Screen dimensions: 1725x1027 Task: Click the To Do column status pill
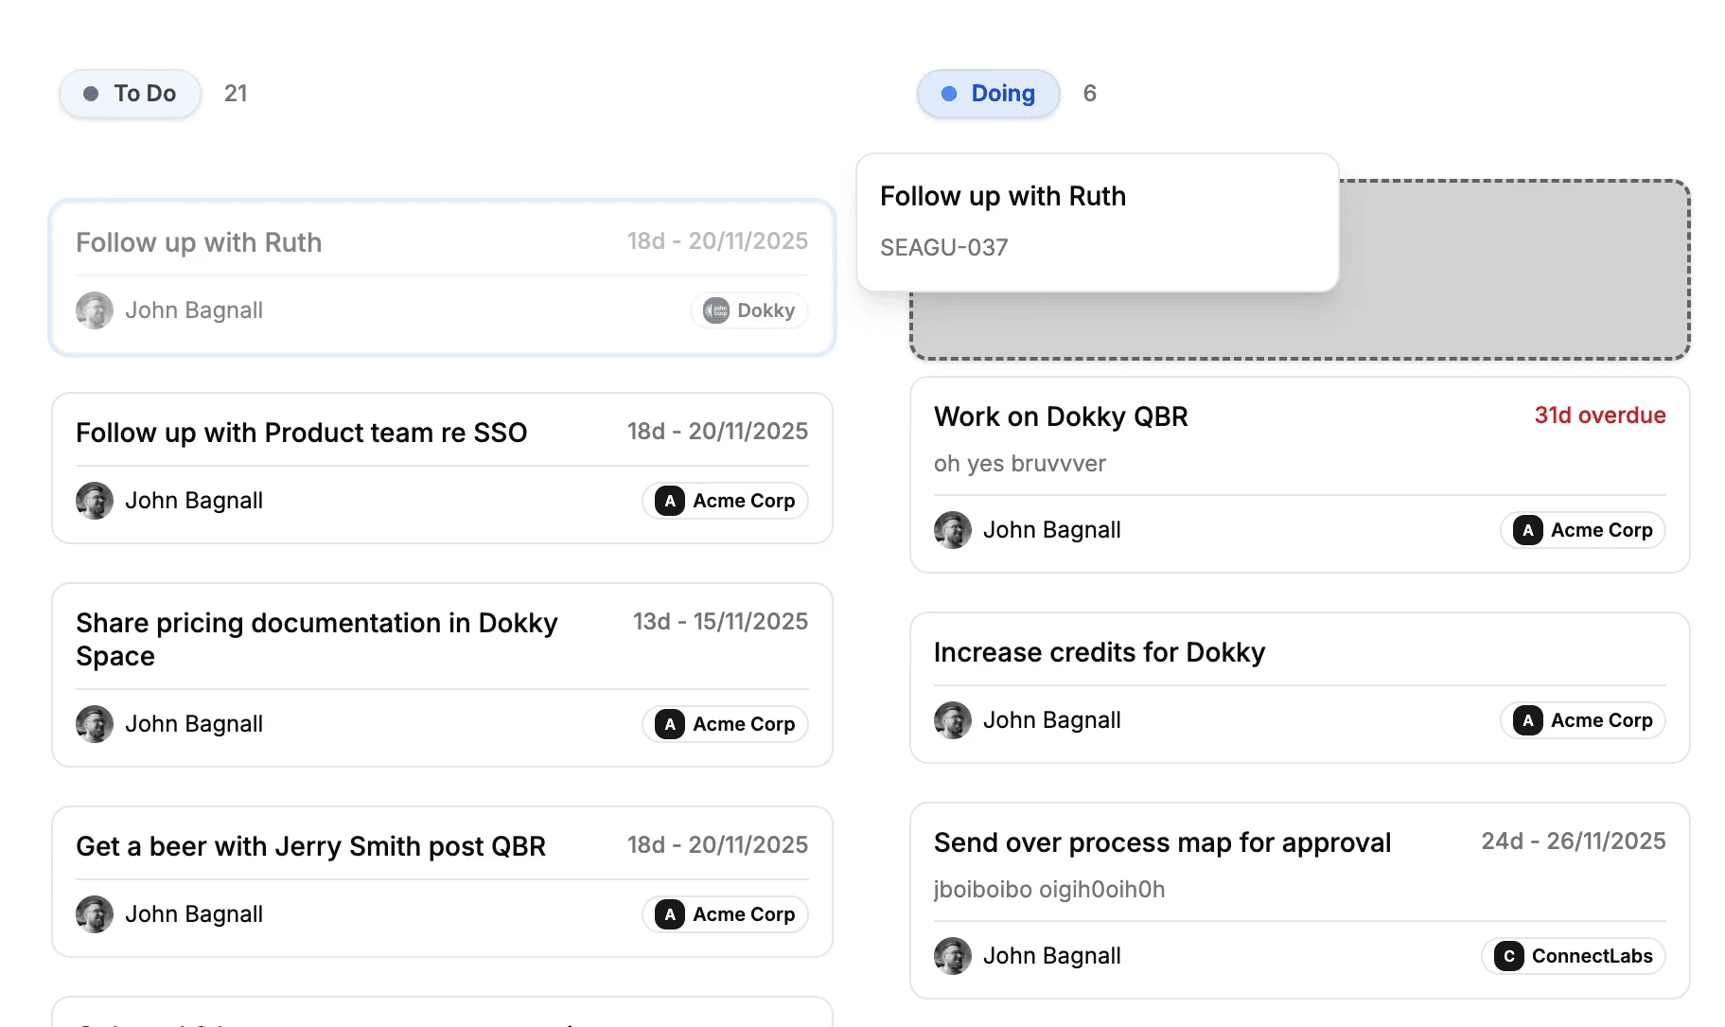coord(131,94)
